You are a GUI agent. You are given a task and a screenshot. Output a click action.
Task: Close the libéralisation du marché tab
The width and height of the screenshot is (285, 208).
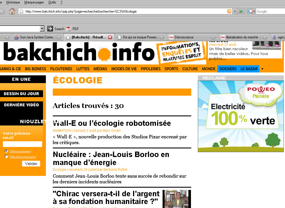pos(265,37)
